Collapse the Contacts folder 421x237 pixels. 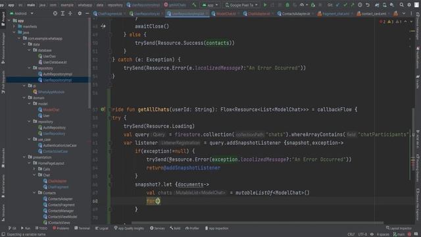(x=34, y=193)
